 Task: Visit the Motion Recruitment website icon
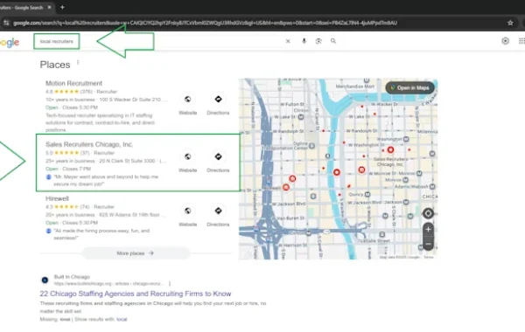tap(187, 100)
